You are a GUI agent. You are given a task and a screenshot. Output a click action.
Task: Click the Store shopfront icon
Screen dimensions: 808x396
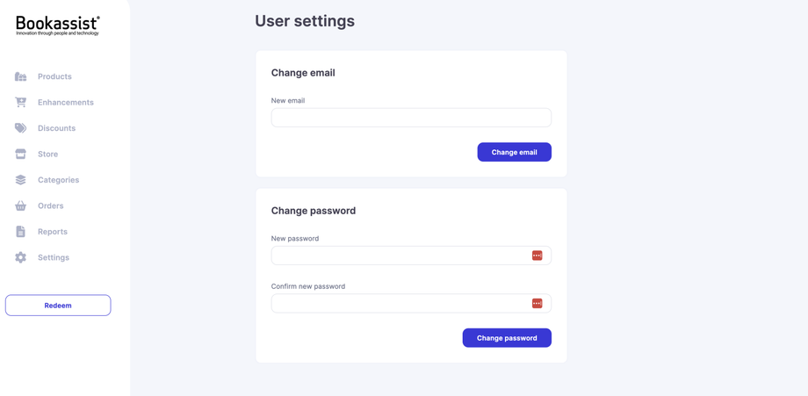click(20, 154)
